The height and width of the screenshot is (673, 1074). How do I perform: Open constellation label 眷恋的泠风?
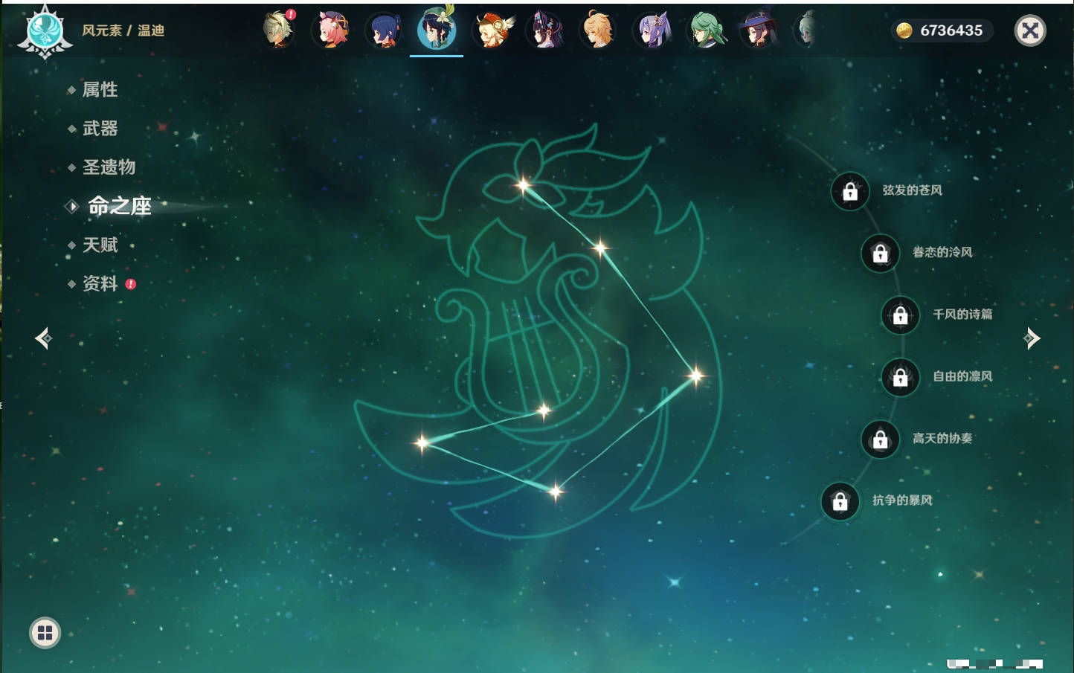pyautogui.click(x=942, y=252)
